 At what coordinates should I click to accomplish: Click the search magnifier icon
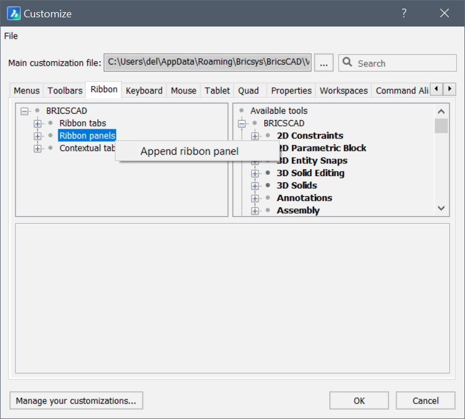tap(347, 63)
